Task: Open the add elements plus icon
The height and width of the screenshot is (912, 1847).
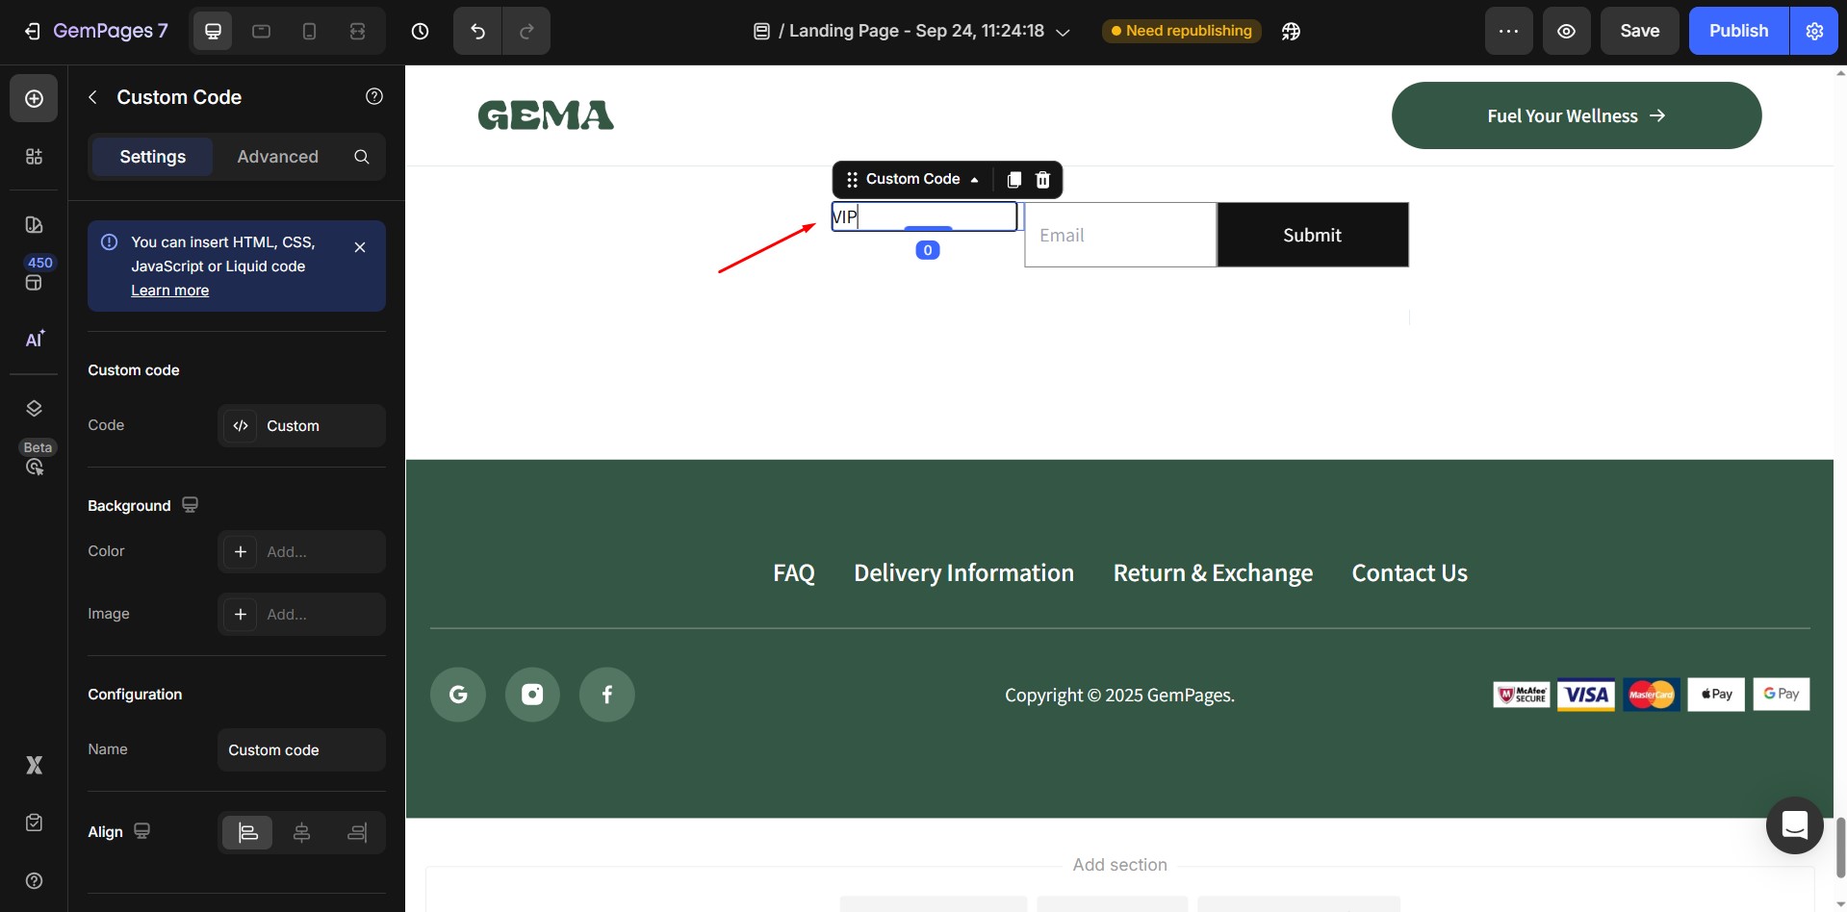Action: (34, 98)
